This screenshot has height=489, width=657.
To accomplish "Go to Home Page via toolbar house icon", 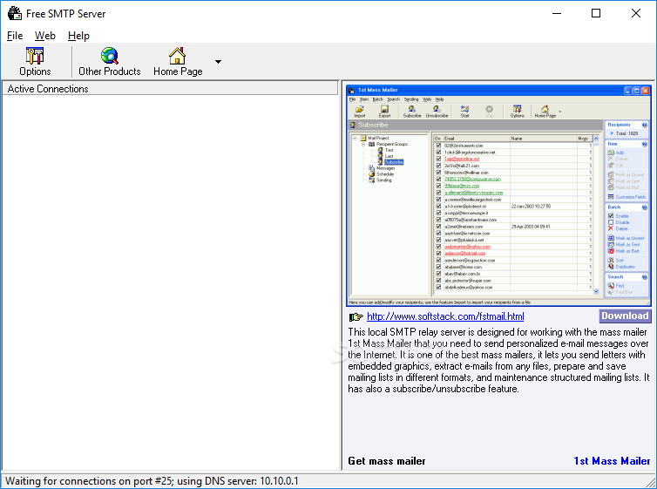I will tap(177, 55).
